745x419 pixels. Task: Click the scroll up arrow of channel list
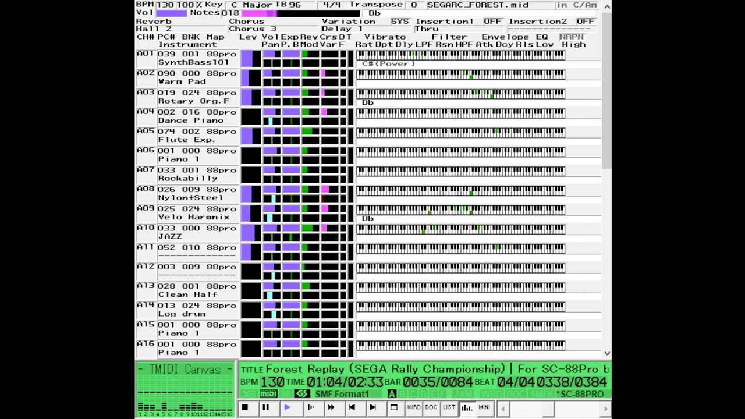[x=608, y=6]
